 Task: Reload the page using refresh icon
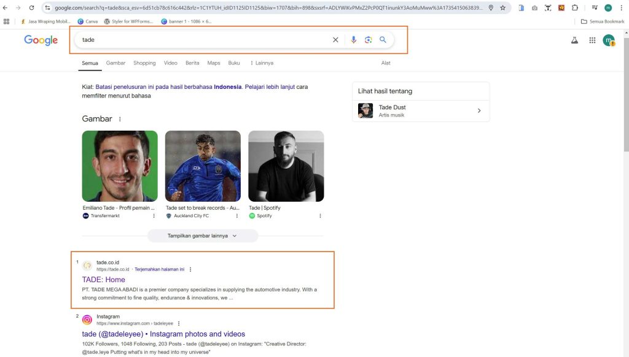[x=31, y=8]
